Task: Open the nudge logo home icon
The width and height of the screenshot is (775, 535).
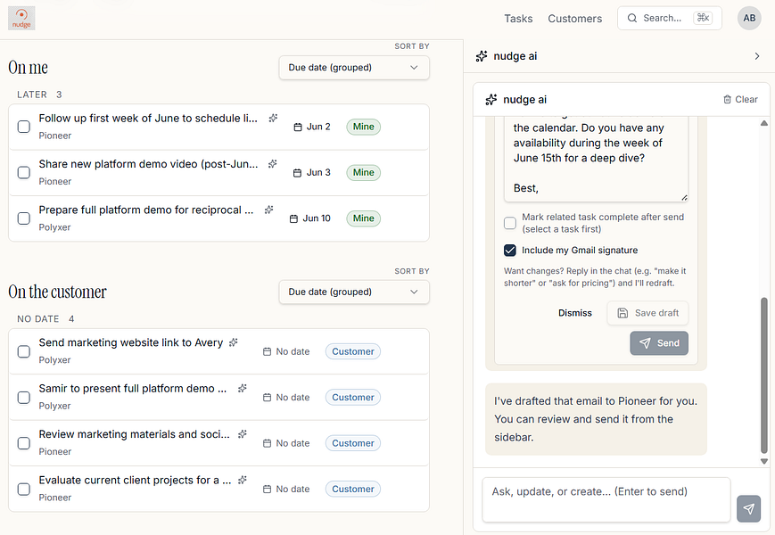Action: [21, 18]
